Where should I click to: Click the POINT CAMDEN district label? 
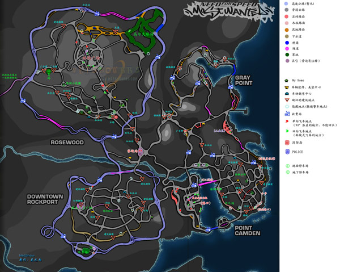[248, 231]
